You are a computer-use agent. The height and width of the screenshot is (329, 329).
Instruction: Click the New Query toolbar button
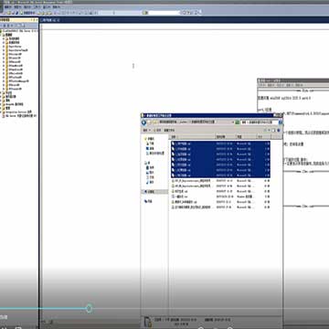pyautogui.click(x=28, y=13)
